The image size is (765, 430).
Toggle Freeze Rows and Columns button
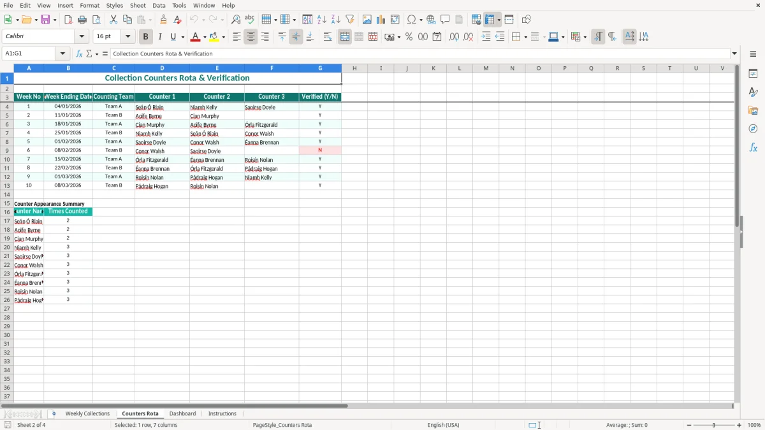(490, 20)
